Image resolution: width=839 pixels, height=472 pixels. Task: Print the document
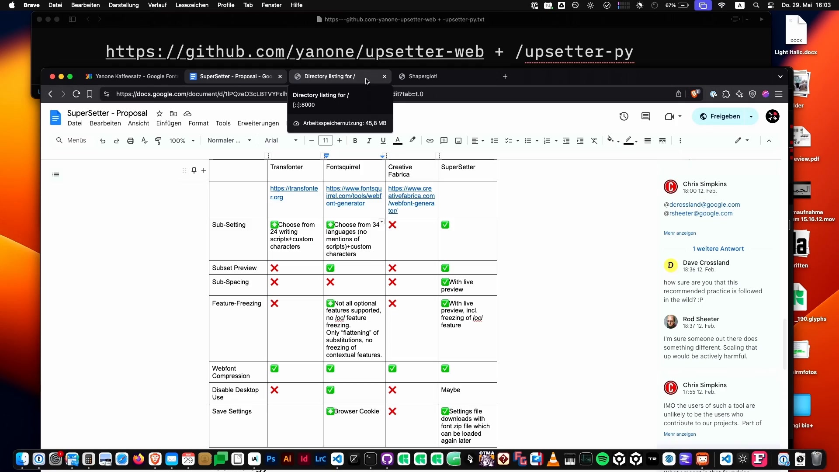(x=130, y=141)
